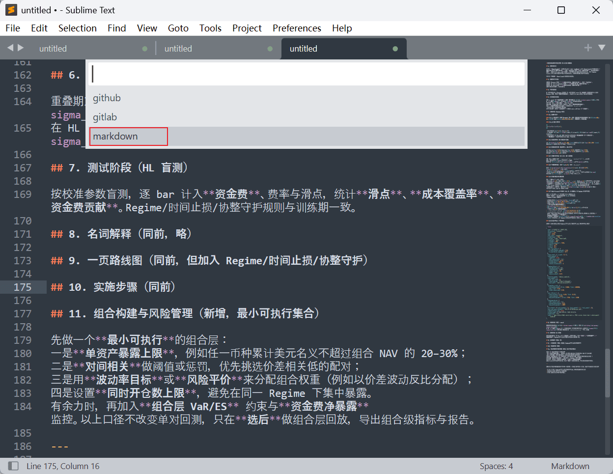The width and height of the screenshot is (613, 474).
Task: Close the active third untitled tab via its dot
Action: pos(395,49)
